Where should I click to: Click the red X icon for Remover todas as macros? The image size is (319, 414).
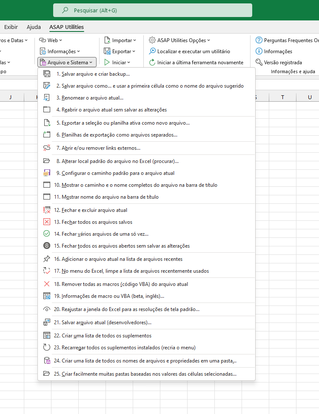point(47,284)
